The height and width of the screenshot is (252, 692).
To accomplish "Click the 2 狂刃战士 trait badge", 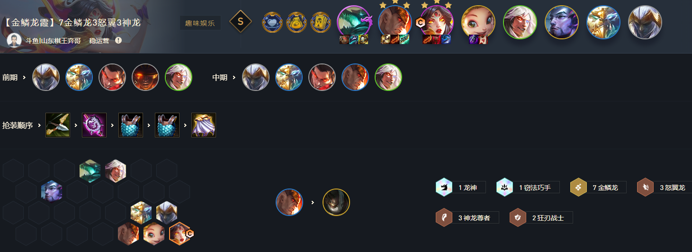I will 541,218.
